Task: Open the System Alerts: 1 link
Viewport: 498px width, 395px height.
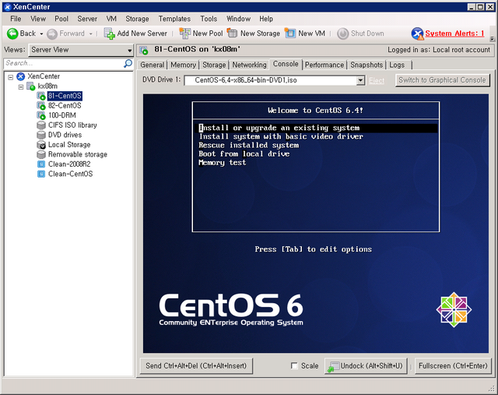Action: [454, 34]
